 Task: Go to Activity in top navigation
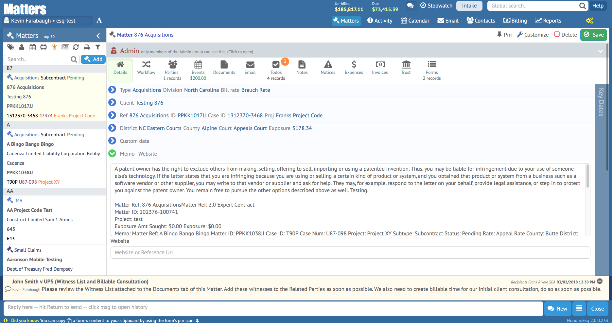coord(380,21)
